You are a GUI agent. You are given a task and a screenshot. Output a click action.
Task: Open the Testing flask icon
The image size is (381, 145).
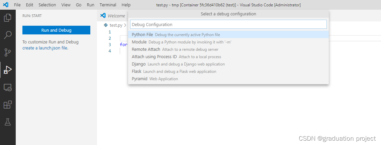8,122
